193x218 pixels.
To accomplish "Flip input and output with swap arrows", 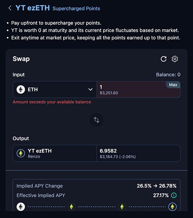I will pos(97,120).
